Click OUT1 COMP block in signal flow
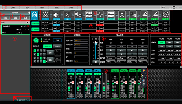 (x=144, y=23)
